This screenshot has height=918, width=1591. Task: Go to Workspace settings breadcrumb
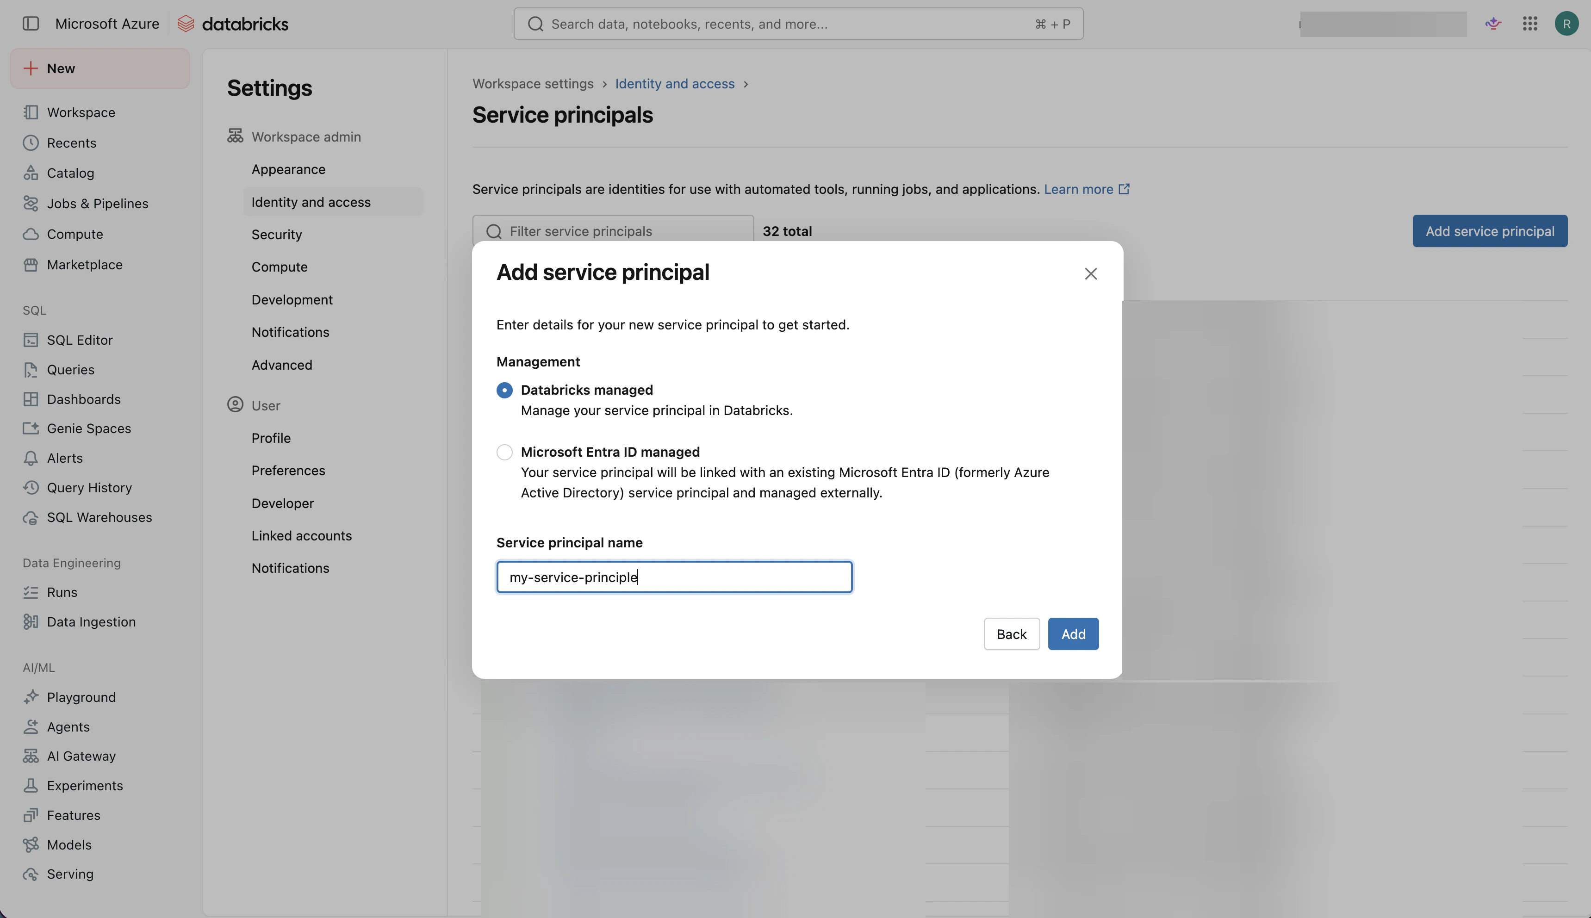click(x=533, y=84)
